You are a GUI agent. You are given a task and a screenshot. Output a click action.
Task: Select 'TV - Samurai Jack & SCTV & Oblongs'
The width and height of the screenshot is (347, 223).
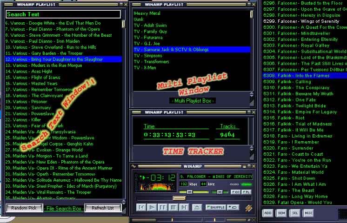pyautogui.click(x=192, y=50)
